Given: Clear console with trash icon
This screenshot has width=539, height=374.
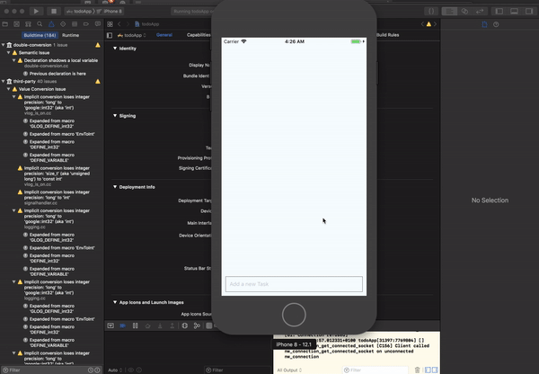Looking at the screenshot, I should 417,370.
